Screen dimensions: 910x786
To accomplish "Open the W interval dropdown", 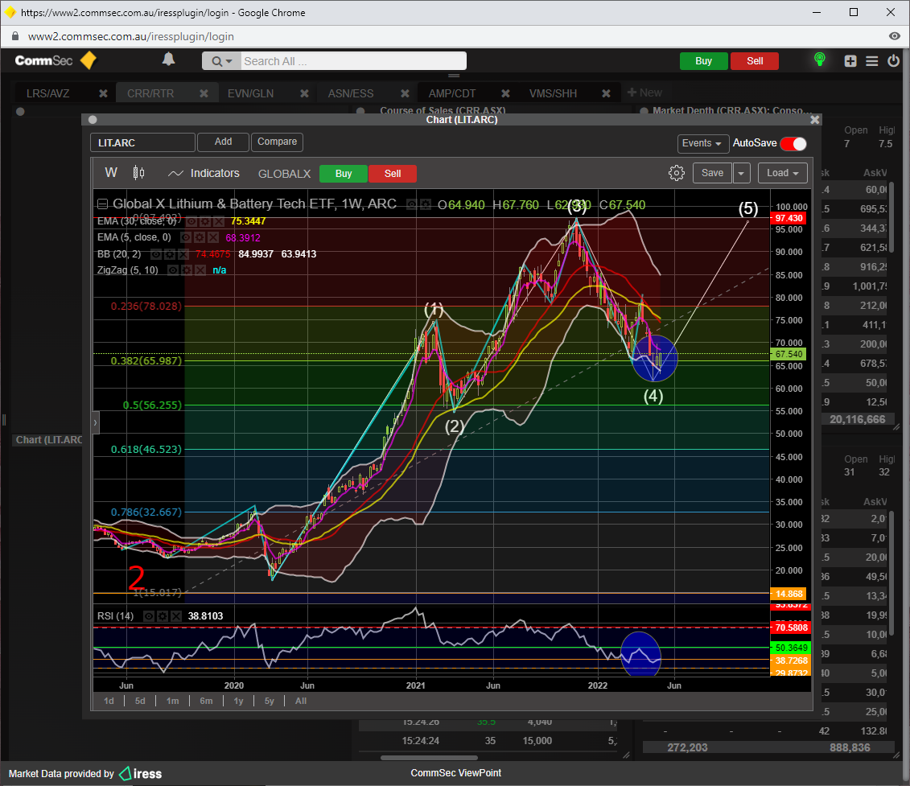I will (111, 172).
